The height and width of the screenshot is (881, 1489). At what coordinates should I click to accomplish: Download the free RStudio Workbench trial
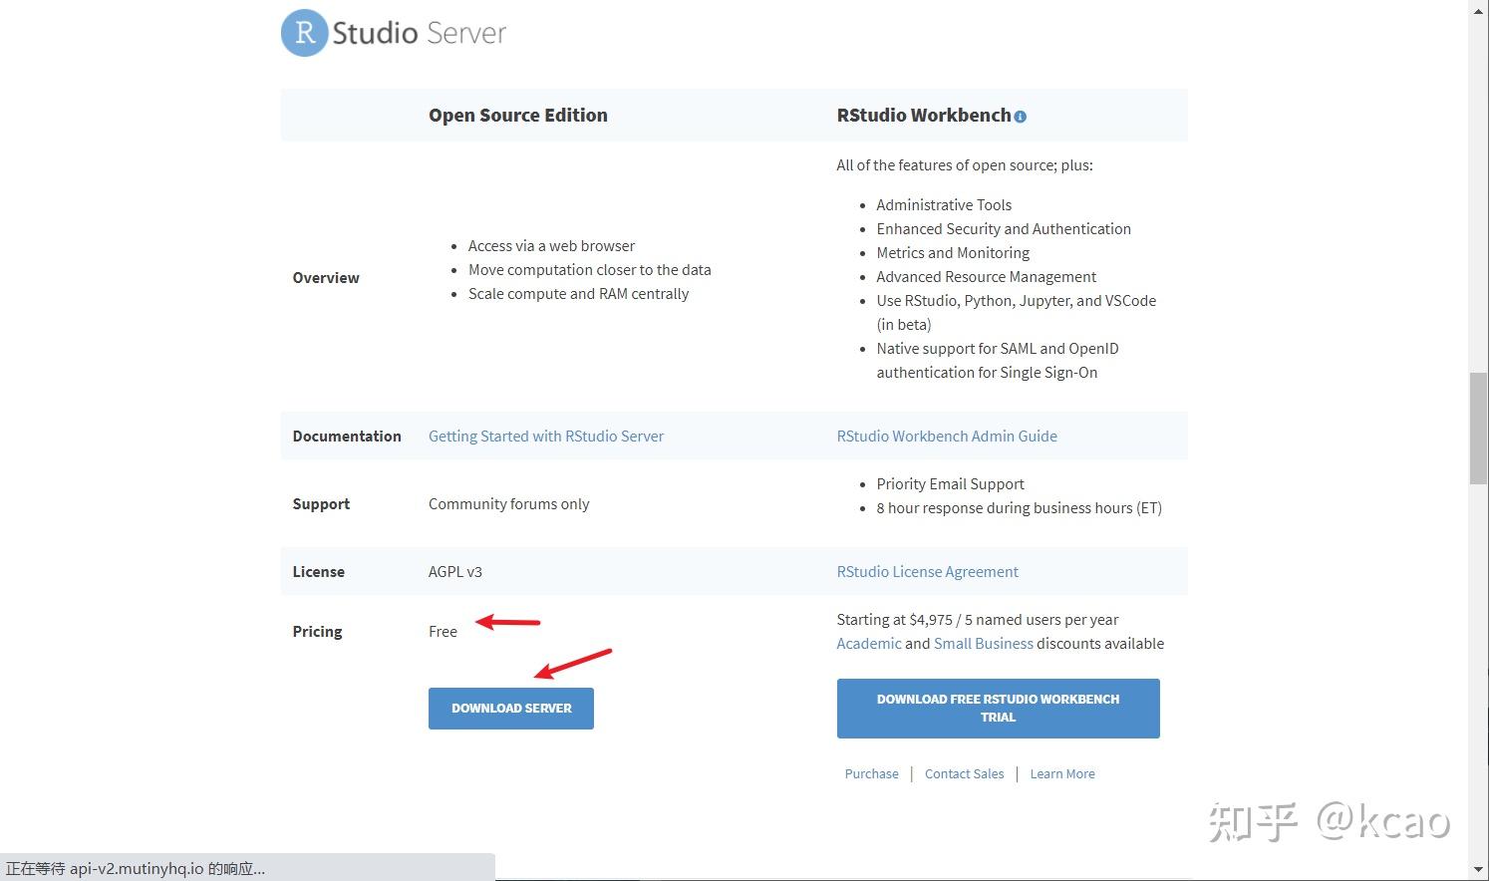click(998, 708)
